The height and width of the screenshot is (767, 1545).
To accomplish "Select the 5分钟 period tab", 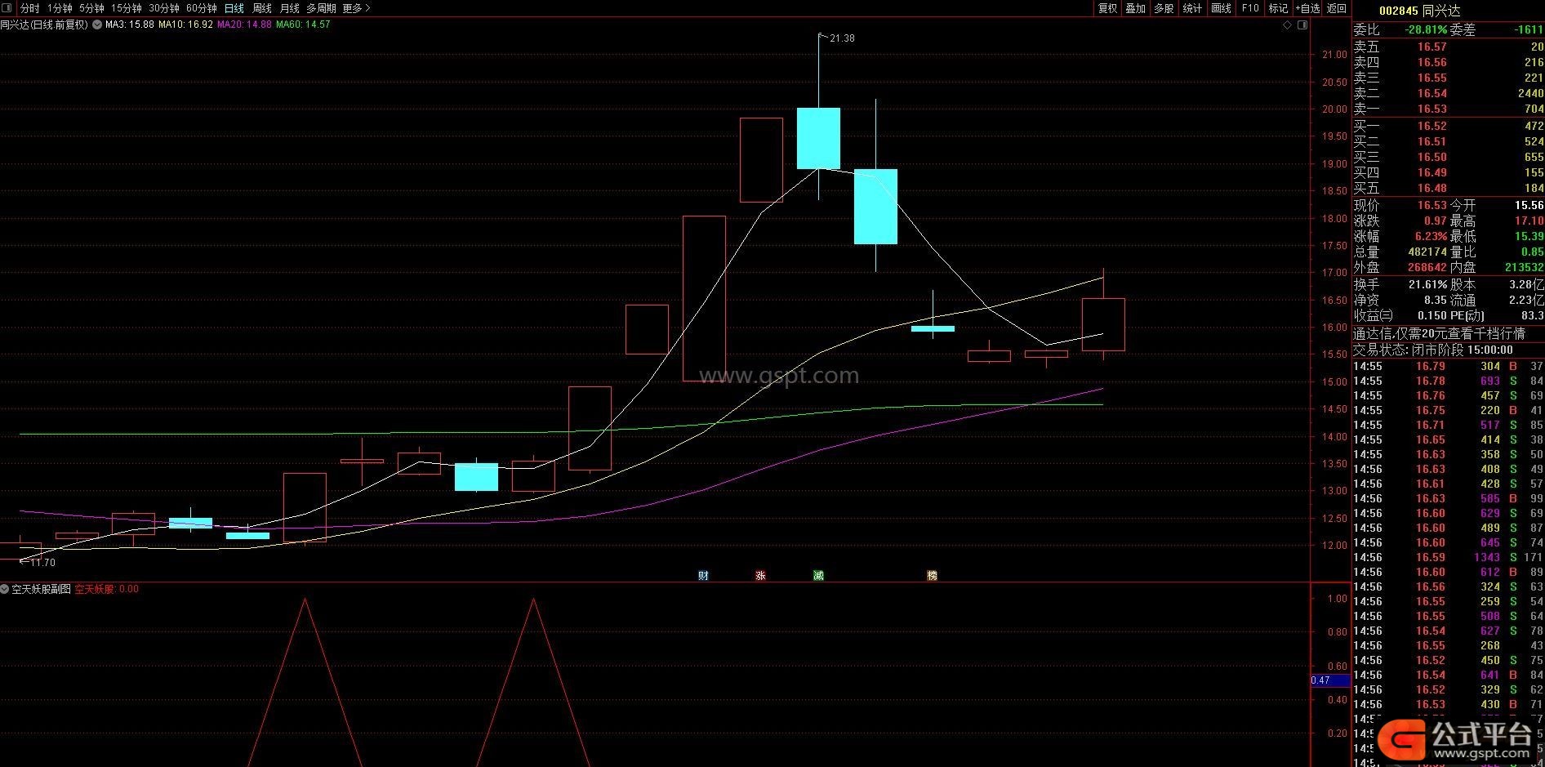I will tap(91, 8).
